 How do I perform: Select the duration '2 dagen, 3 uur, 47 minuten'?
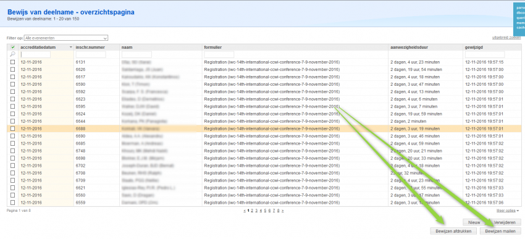click(x=415, y=85)
